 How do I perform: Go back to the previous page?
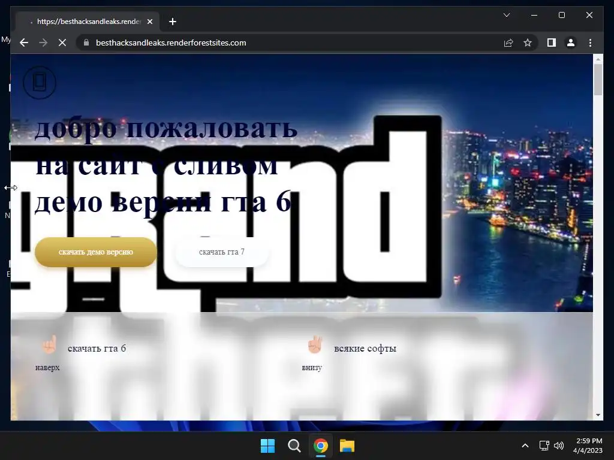(24, 43)
